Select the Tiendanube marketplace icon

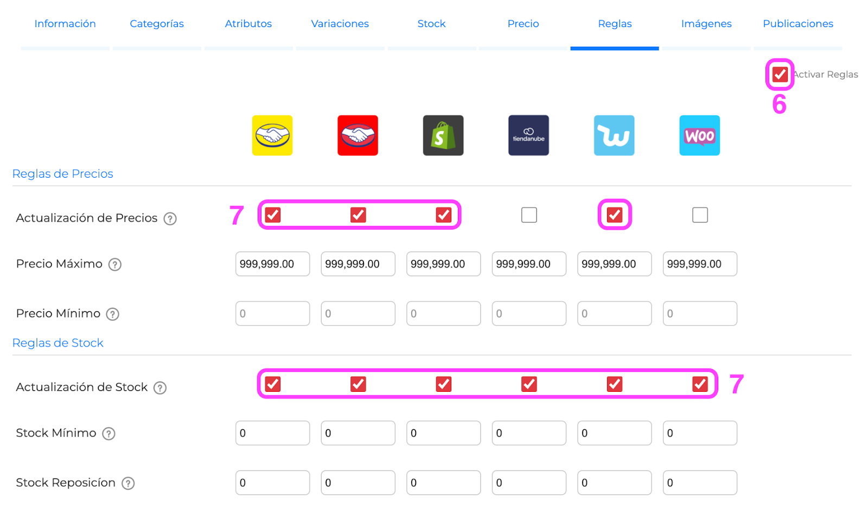(528, 135)
